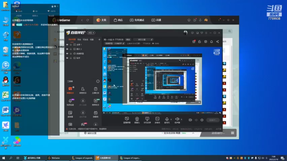Hide the 全屏 1 source
This screenshot has height=161, width=287.
tap(67, 44)
